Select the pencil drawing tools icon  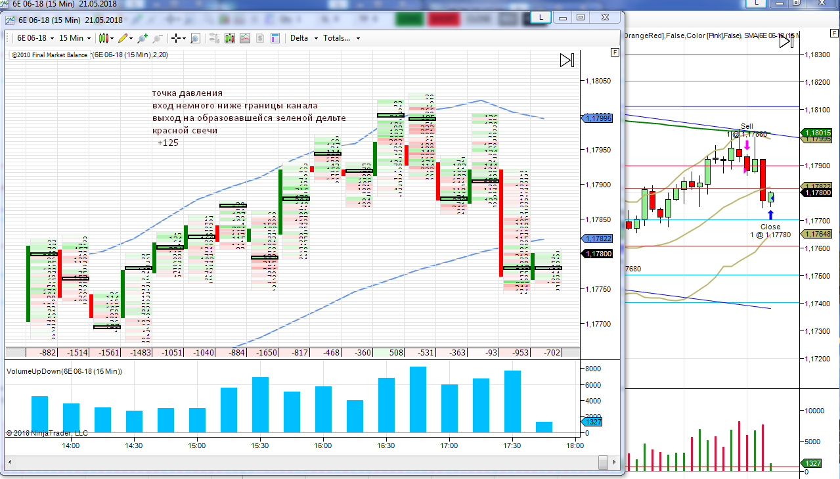(x=122, y=38)
